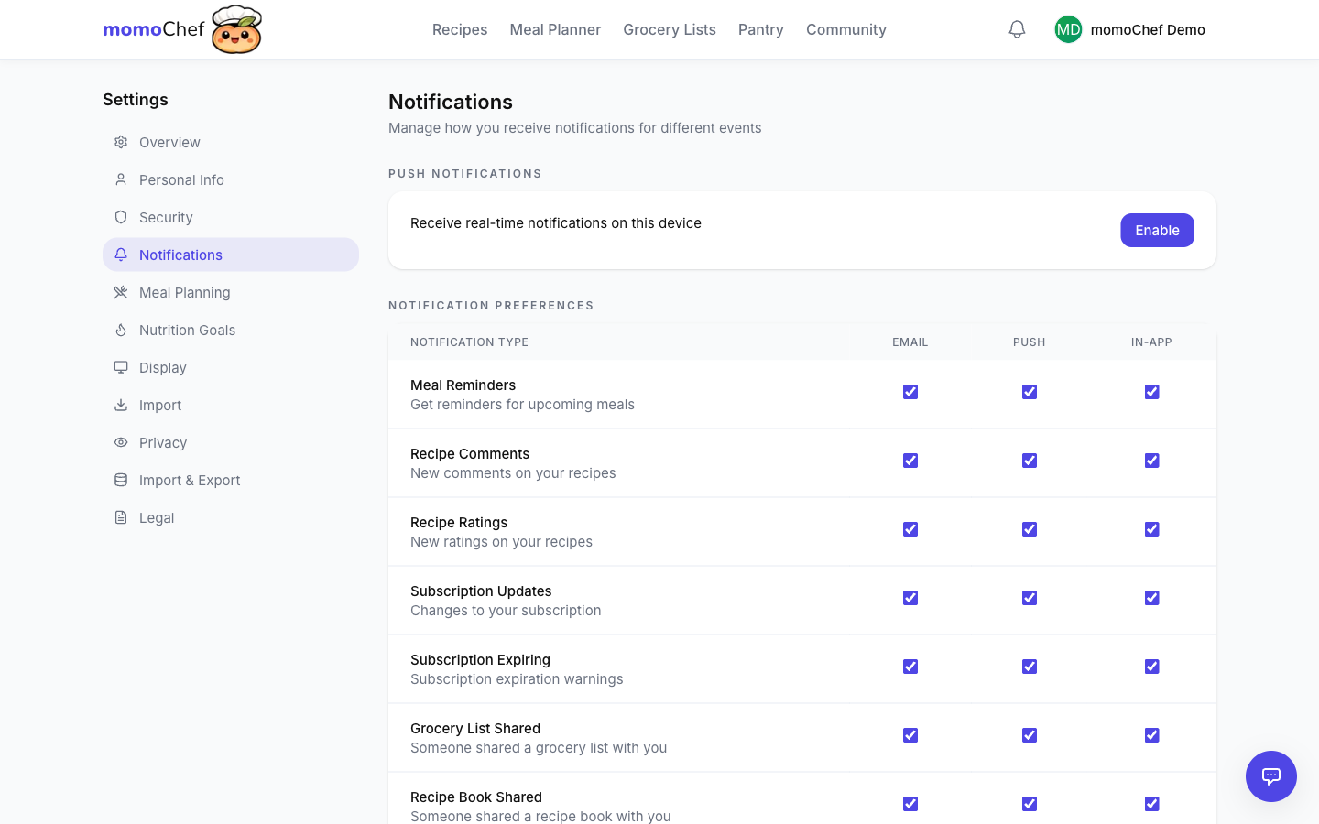Image resolution: width=1319 pixels, height=824 pixels.
Task: Open Overview settings
Action: 231,142
